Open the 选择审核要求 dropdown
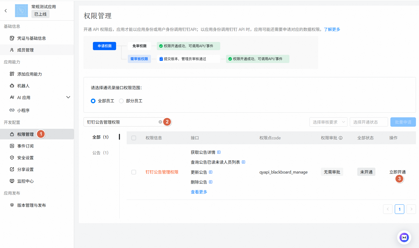This screenshot has width=419, height=248. coord(328,122)
